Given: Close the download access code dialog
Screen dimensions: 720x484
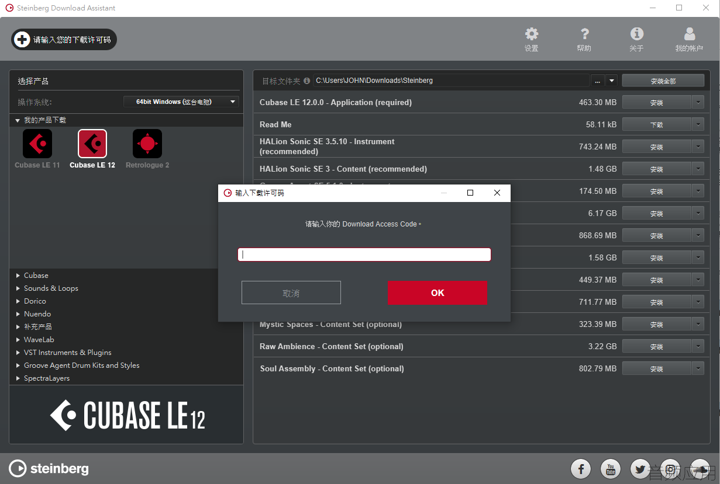Looking at the screenshot, I should tap(497, 193).
